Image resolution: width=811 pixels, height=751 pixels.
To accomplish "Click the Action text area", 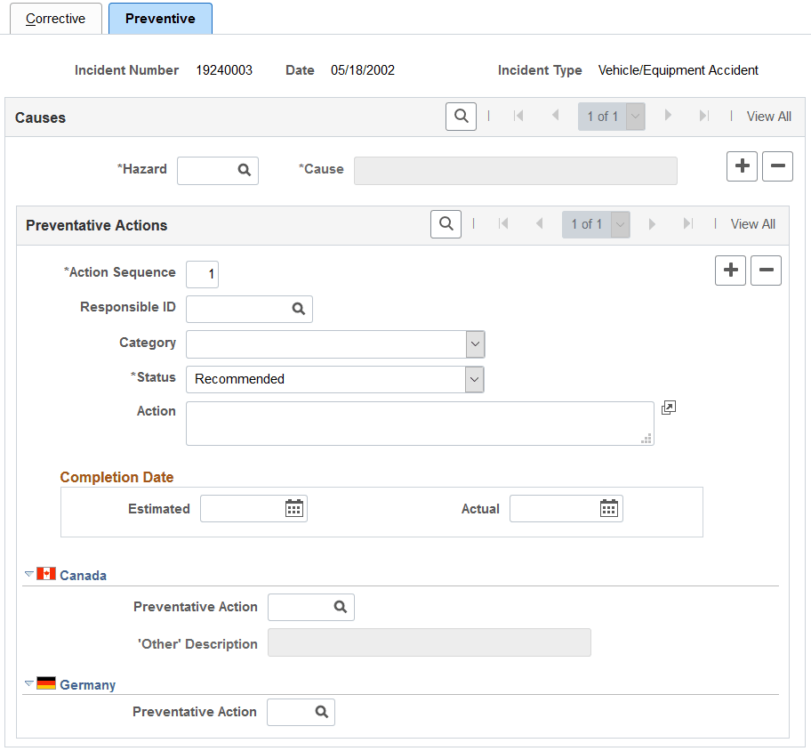I will 420,424.
